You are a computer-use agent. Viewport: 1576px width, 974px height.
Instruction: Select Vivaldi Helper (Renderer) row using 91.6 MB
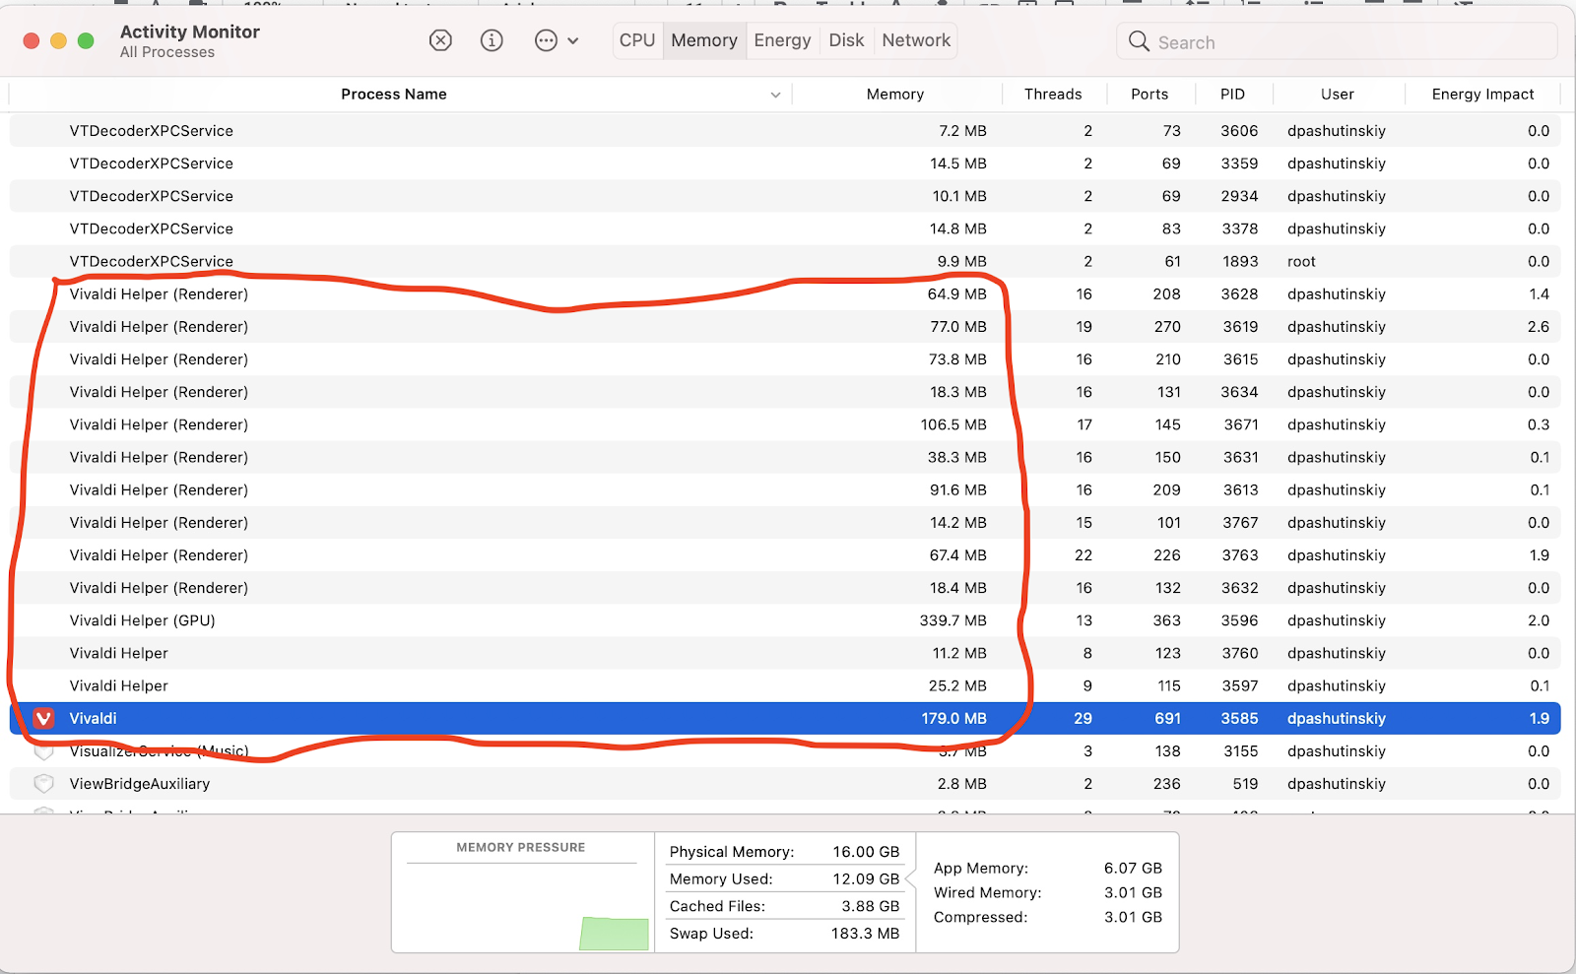pyautogui.click(x=785, y=489)
